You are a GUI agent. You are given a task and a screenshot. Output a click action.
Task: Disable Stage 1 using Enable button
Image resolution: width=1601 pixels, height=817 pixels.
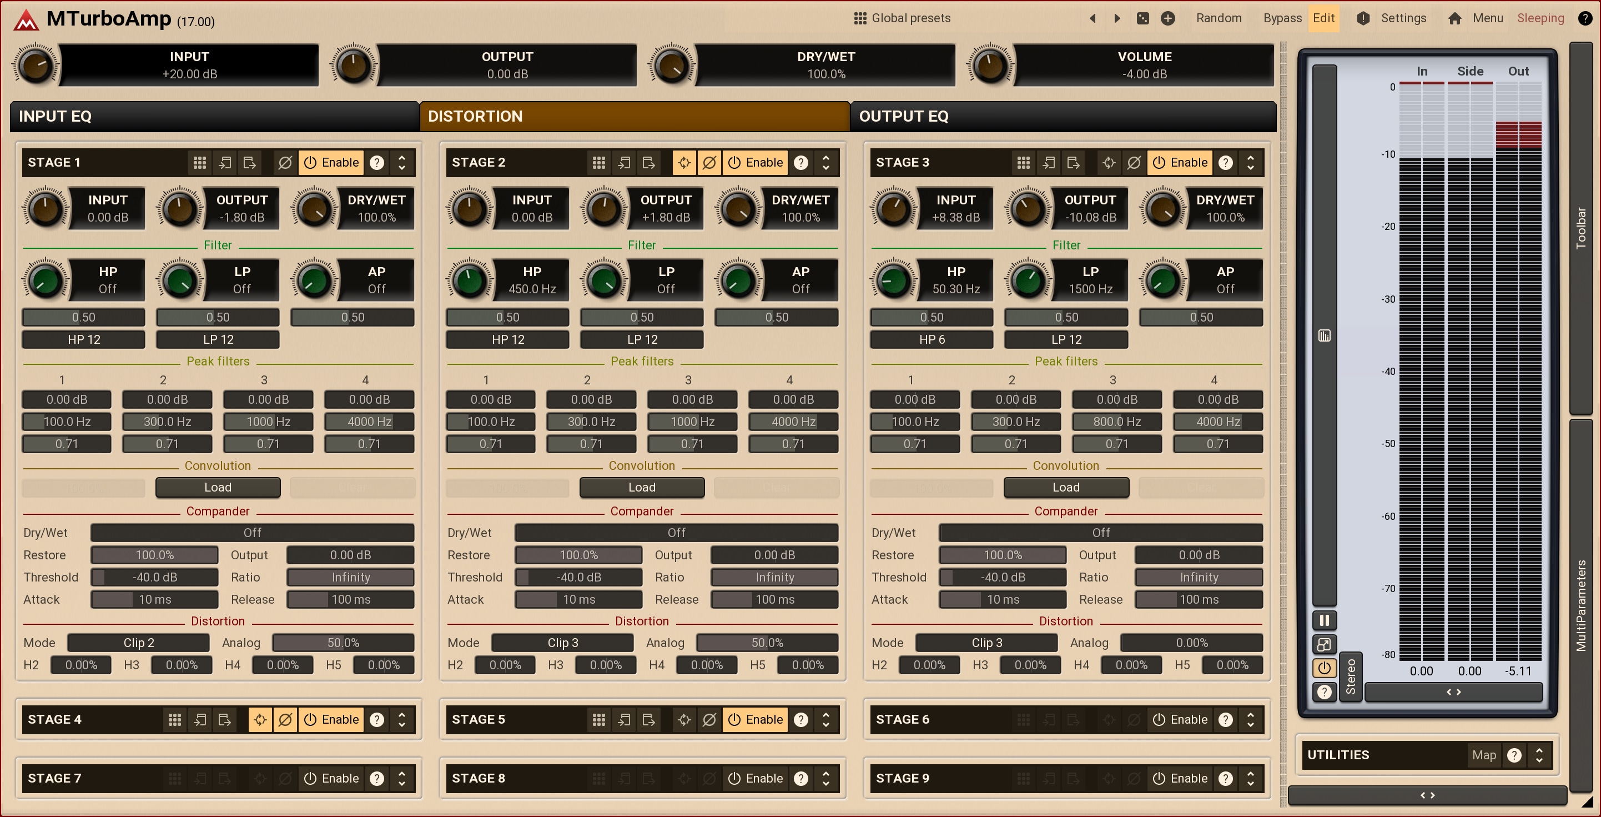tap(331, 163)
